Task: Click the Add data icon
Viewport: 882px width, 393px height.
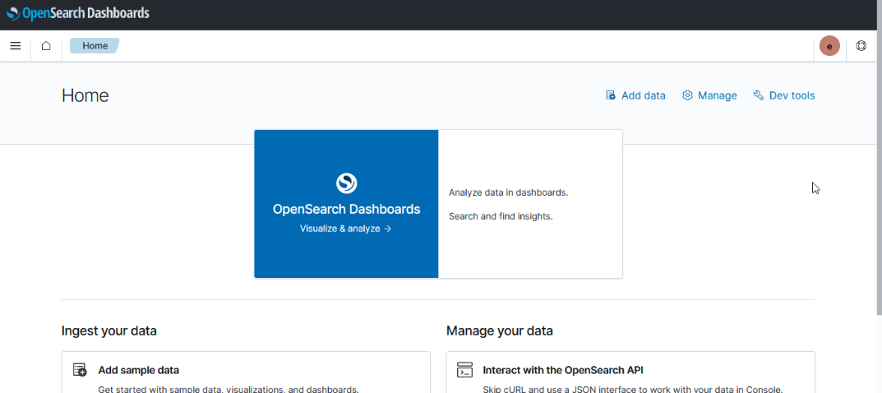Action: click(610, 95)
